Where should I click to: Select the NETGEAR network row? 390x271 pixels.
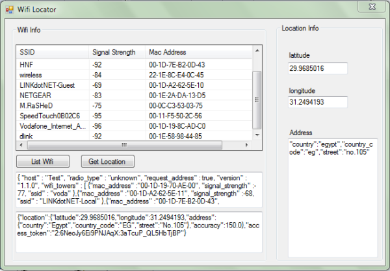click(x=134, y=96)
